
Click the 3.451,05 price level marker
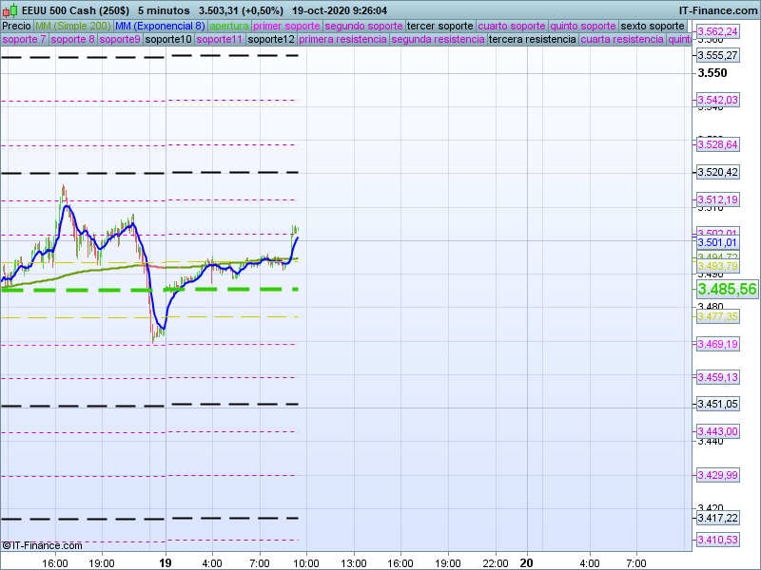tap(717, 405)
